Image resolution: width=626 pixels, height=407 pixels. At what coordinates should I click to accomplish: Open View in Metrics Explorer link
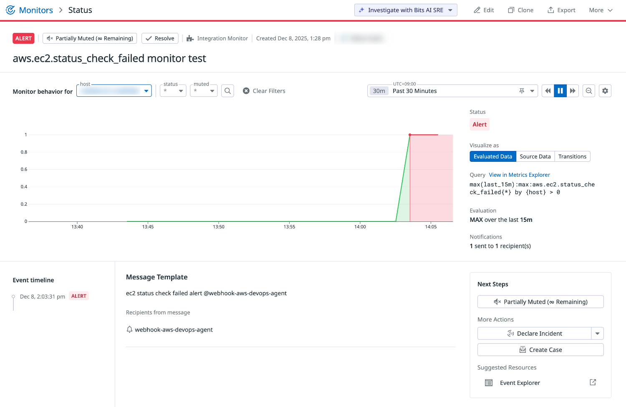[x=519, y=175]
